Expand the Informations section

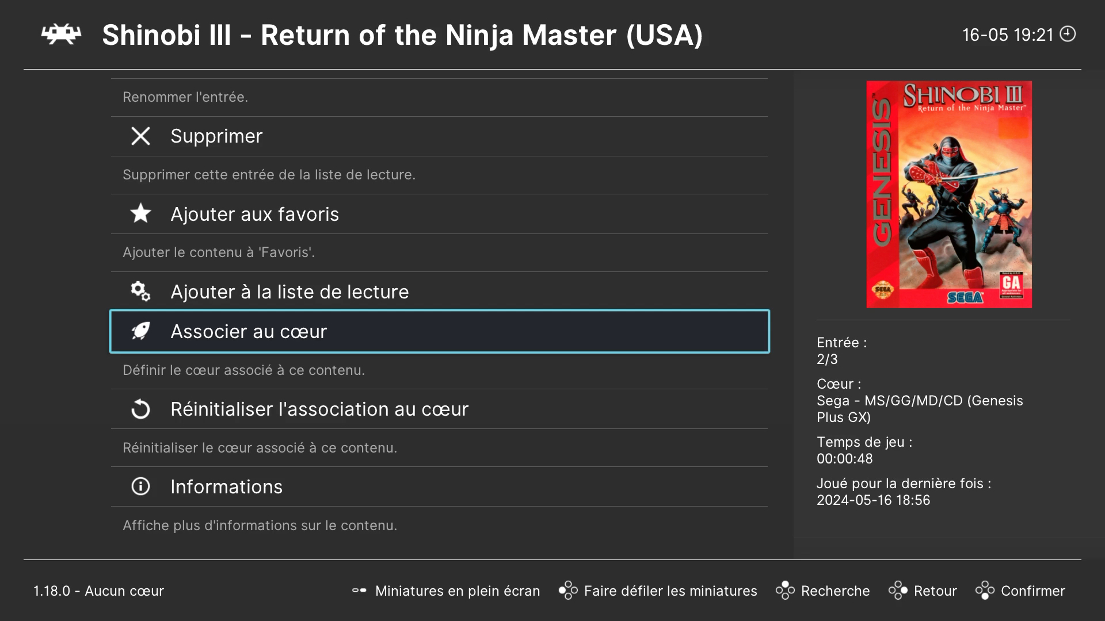(226, 486)
